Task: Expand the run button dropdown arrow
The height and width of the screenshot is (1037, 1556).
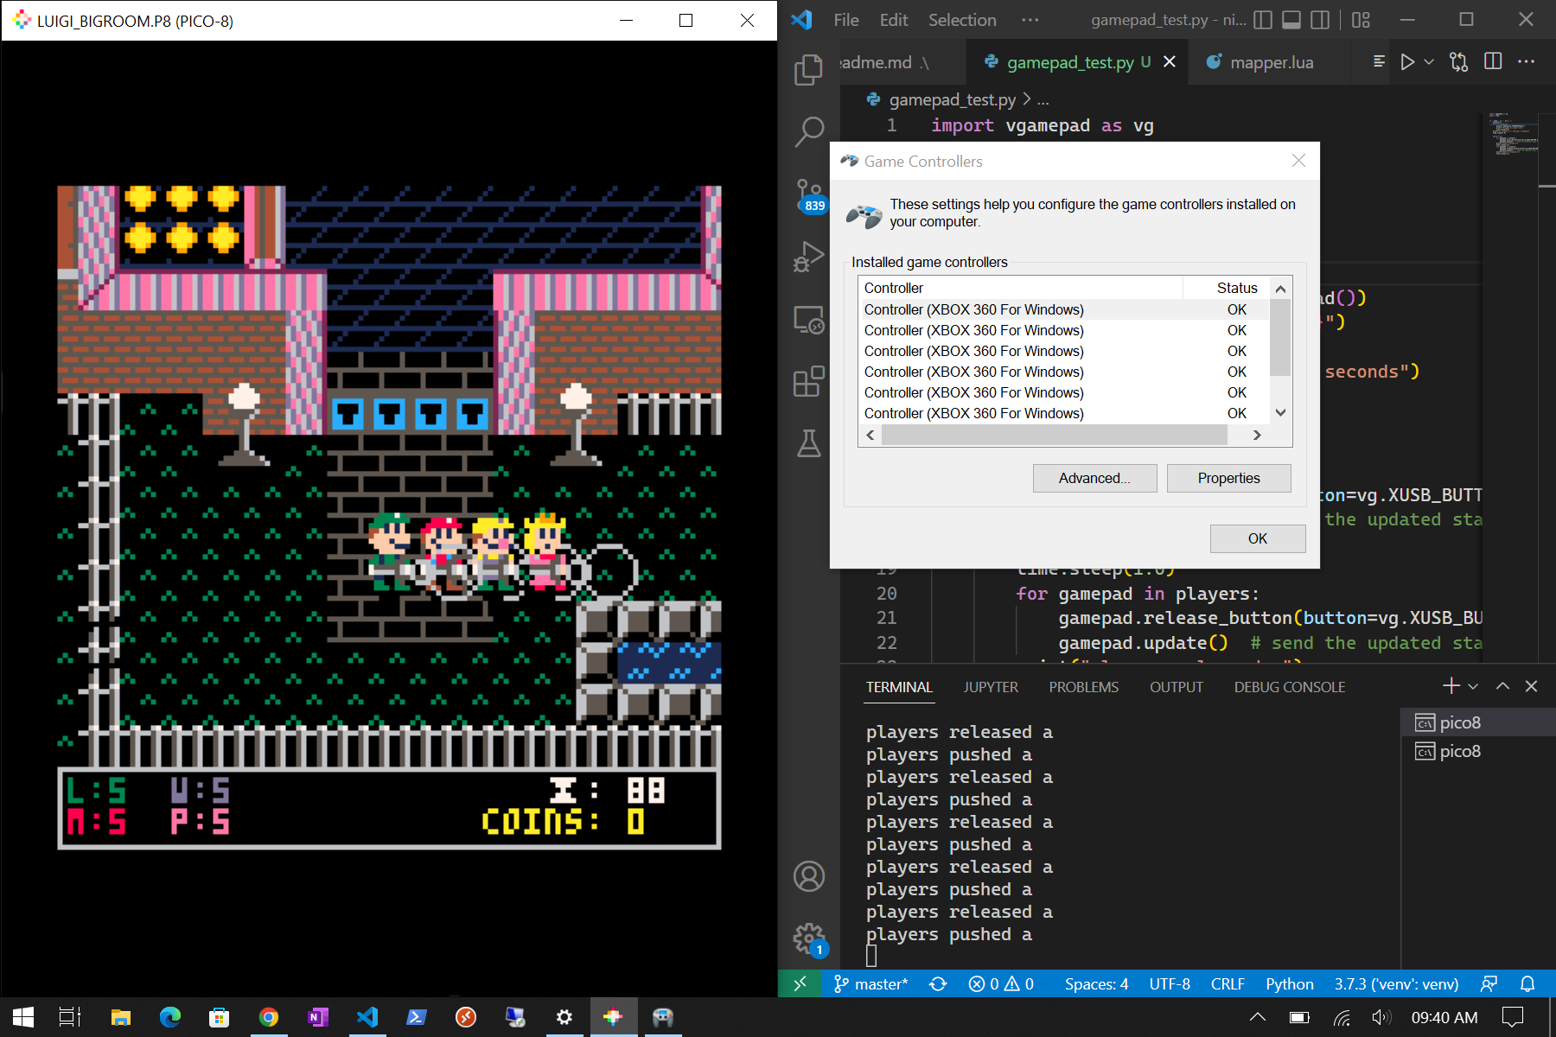Action: pyautogui.click(x=1429, y=62)
